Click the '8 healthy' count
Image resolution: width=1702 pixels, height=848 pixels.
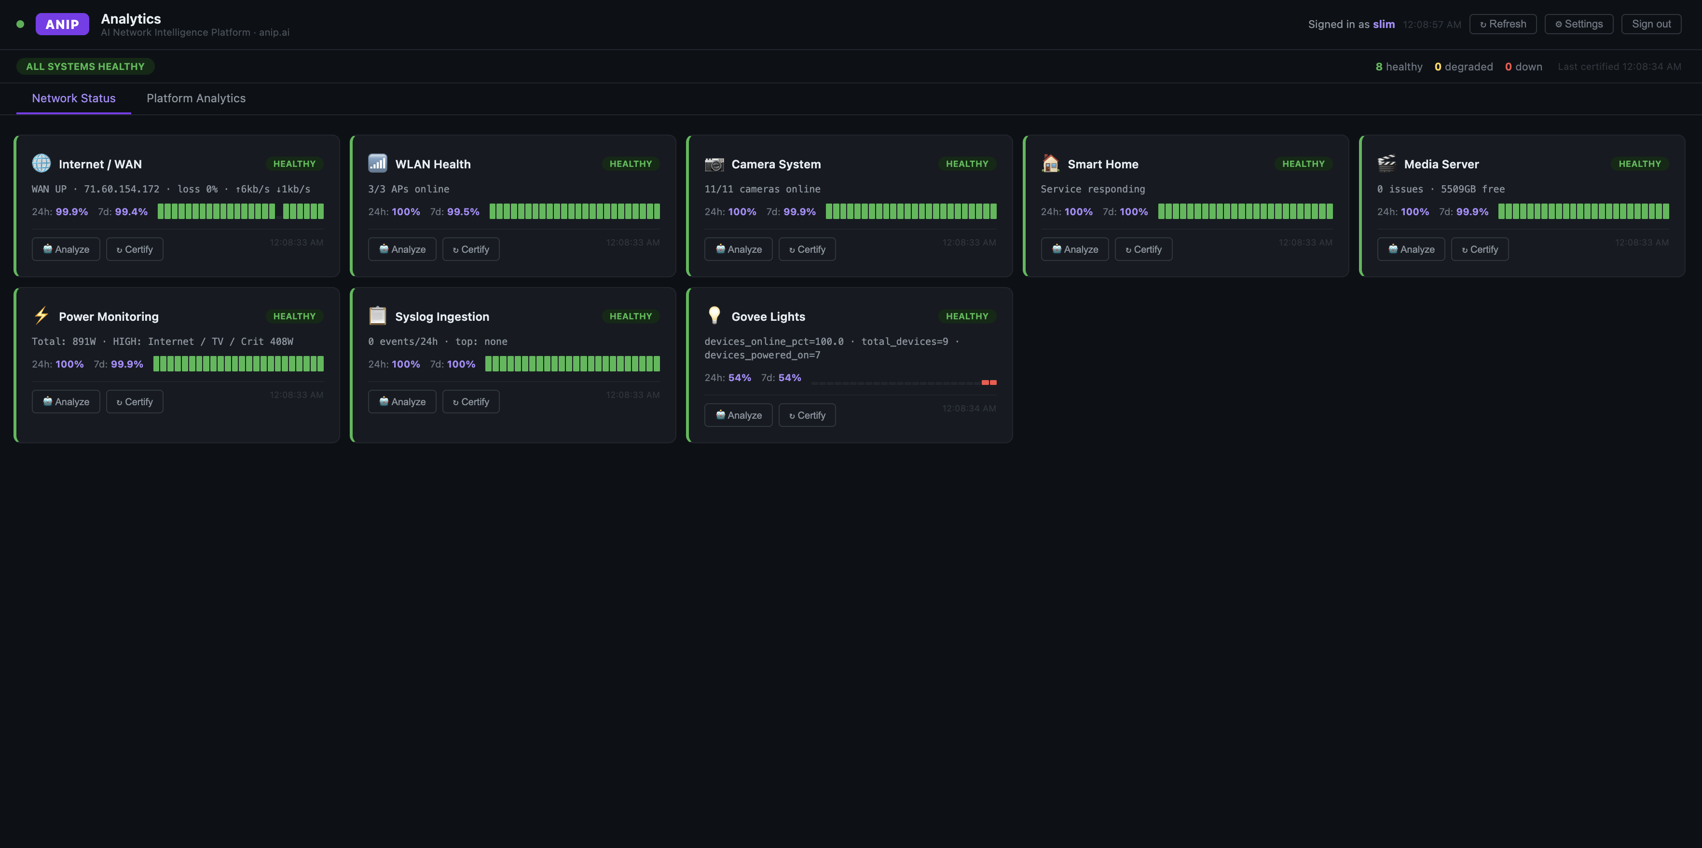pyautogui.click(x=1399, y=67)
